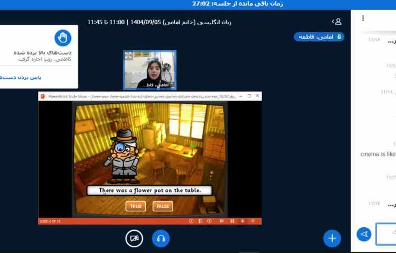Screen dimensions: 396x253
Task: Click the teacher's webcam thumbnail
Action: [150, 70]
